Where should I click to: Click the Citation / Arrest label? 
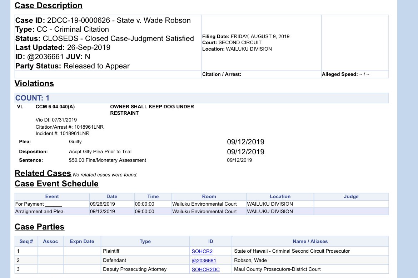point(222,74)
